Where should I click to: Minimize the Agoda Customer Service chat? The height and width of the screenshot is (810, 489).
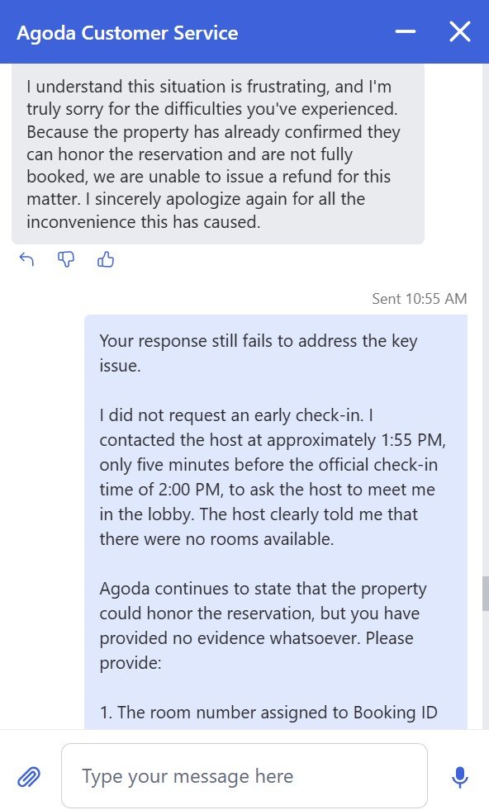(406, 31)
